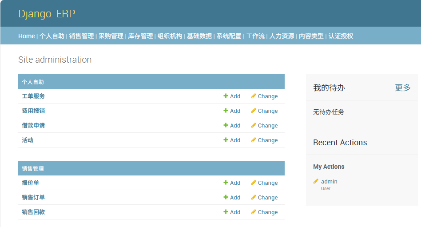The image size is (421, 227).
Task: Open the 销售订单 model link
Action: point(33,197)
